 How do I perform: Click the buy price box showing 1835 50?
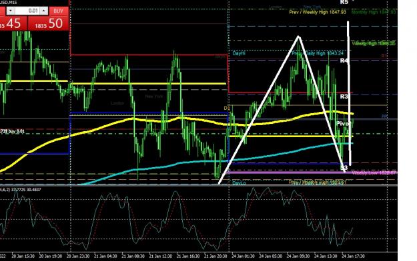click(49, 23)
